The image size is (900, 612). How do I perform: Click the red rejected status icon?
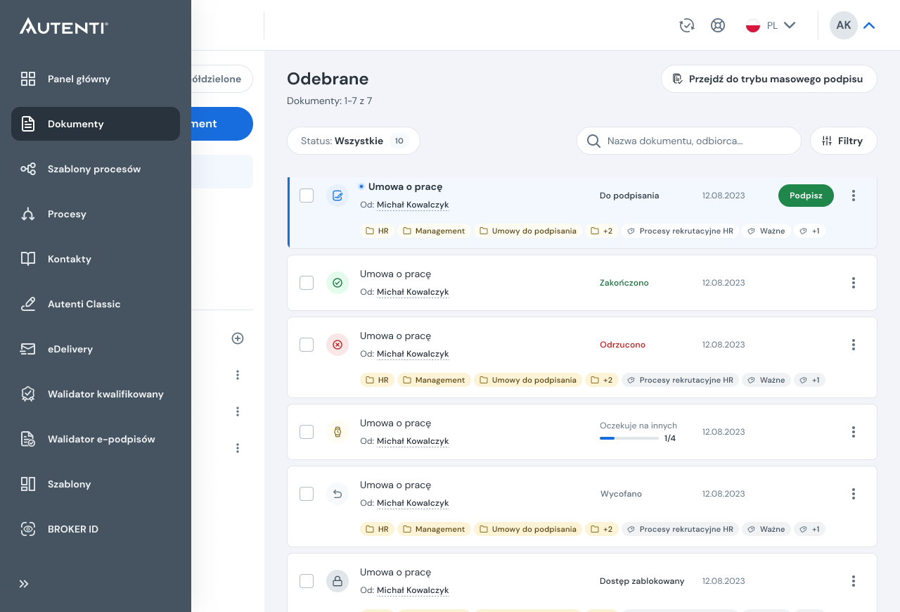[337, 345]
